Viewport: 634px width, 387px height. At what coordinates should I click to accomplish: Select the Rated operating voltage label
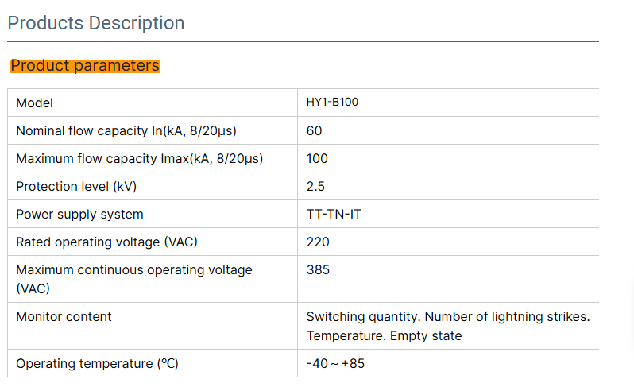tap(105, 242)
